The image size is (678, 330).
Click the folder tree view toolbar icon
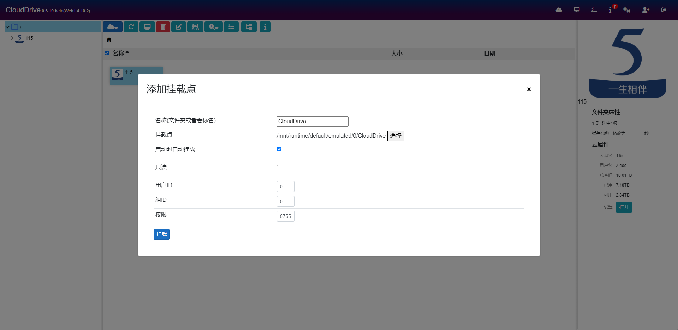[x=249, y=27]
